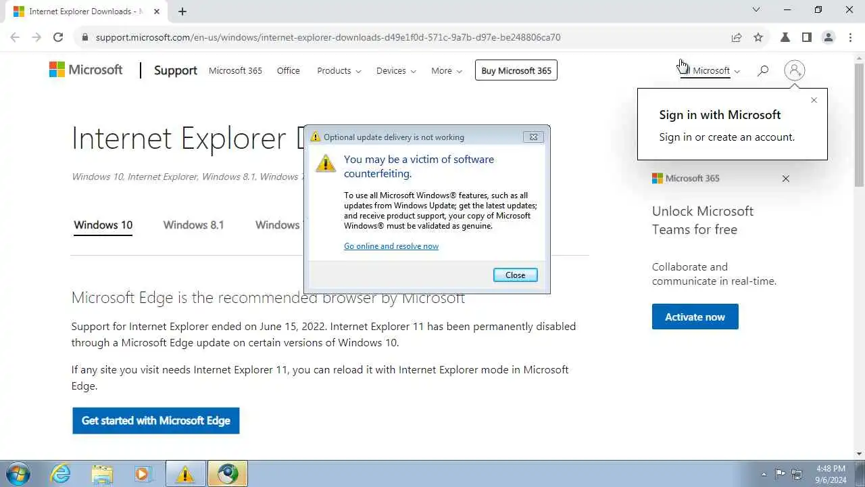Viewport: 865px width, 487px height.
Task: Reload the page with refresh icon
Action: [x=58, y=37]
